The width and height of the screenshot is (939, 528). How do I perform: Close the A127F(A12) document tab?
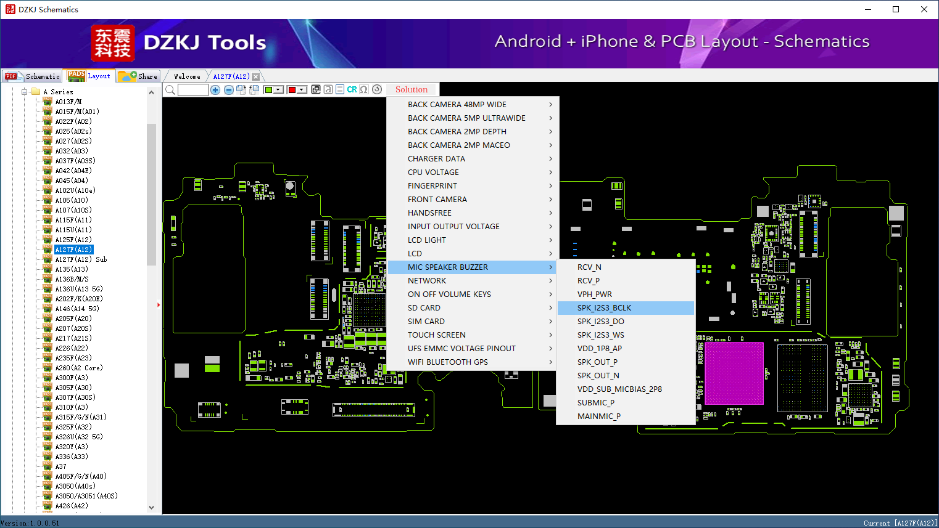[x=256, y=76]
